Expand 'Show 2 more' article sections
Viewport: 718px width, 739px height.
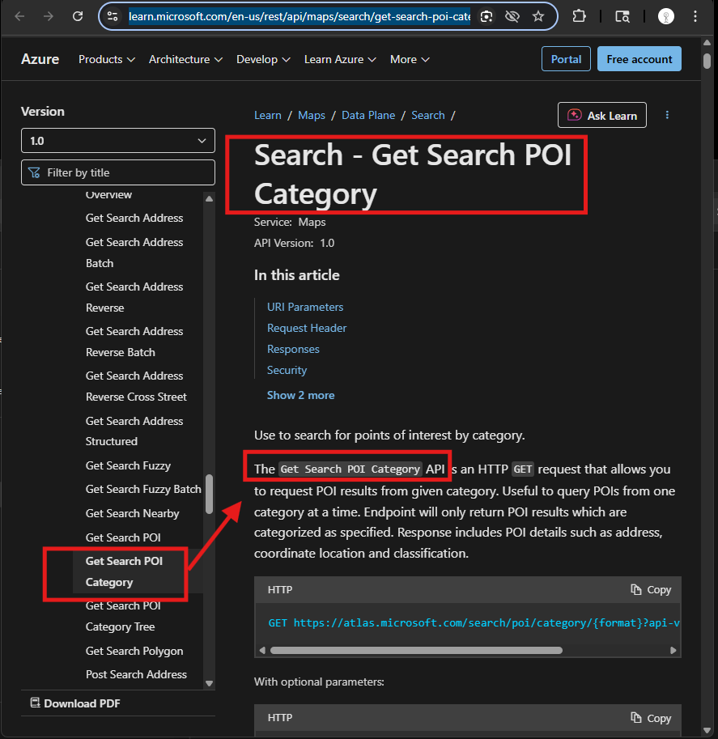click(x=301, y=395)
